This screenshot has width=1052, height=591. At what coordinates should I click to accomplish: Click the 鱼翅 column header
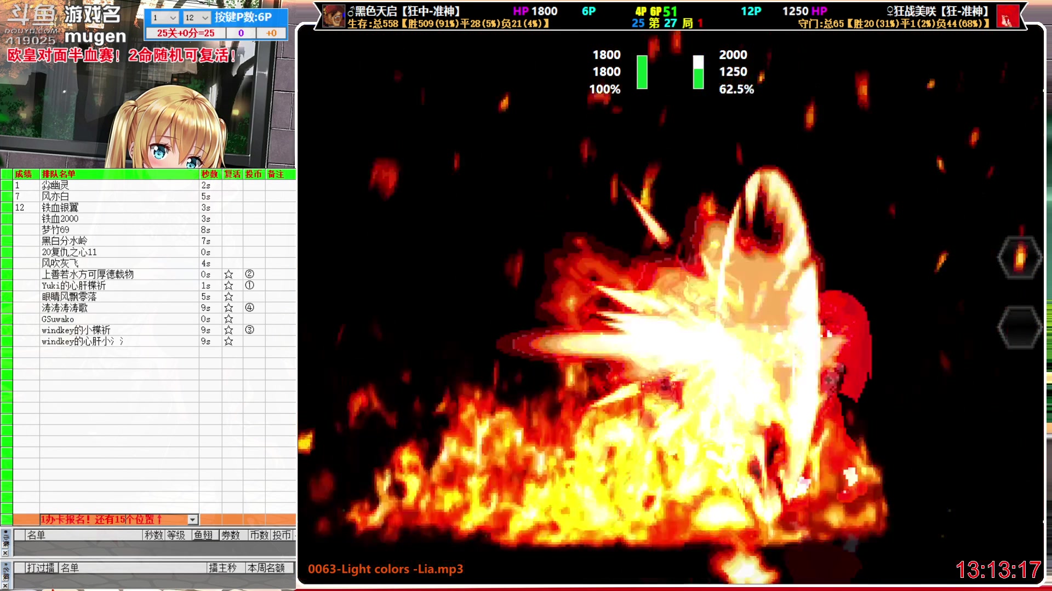[203, 535]
